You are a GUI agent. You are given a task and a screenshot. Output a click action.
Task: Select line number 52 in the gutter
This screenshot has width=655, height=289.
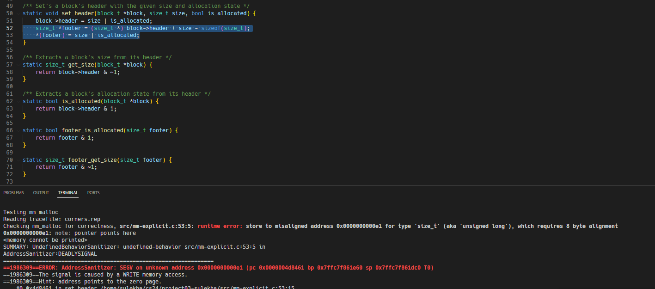pos(10,28)
